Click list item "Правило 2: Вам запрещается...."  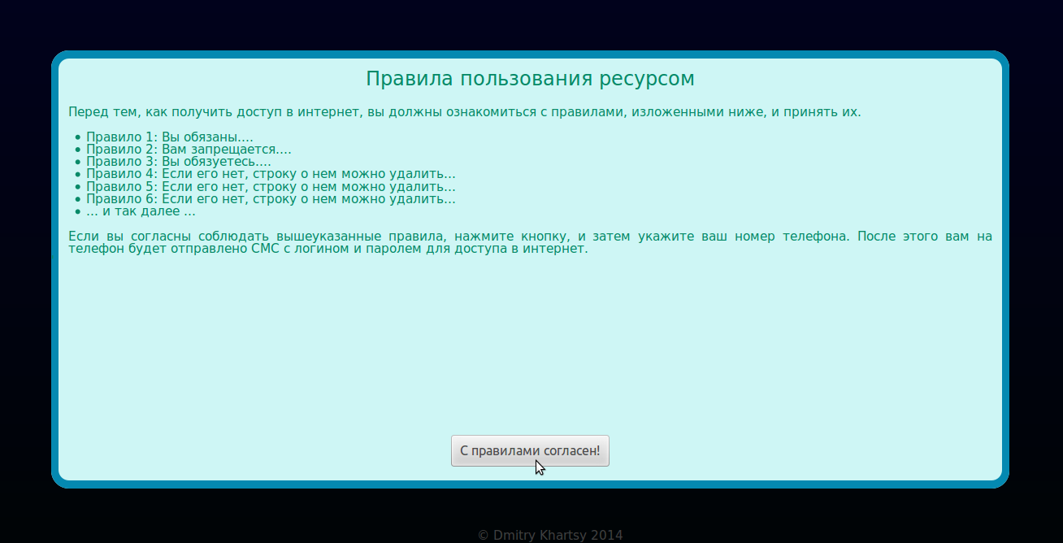(x=189, y=150)
